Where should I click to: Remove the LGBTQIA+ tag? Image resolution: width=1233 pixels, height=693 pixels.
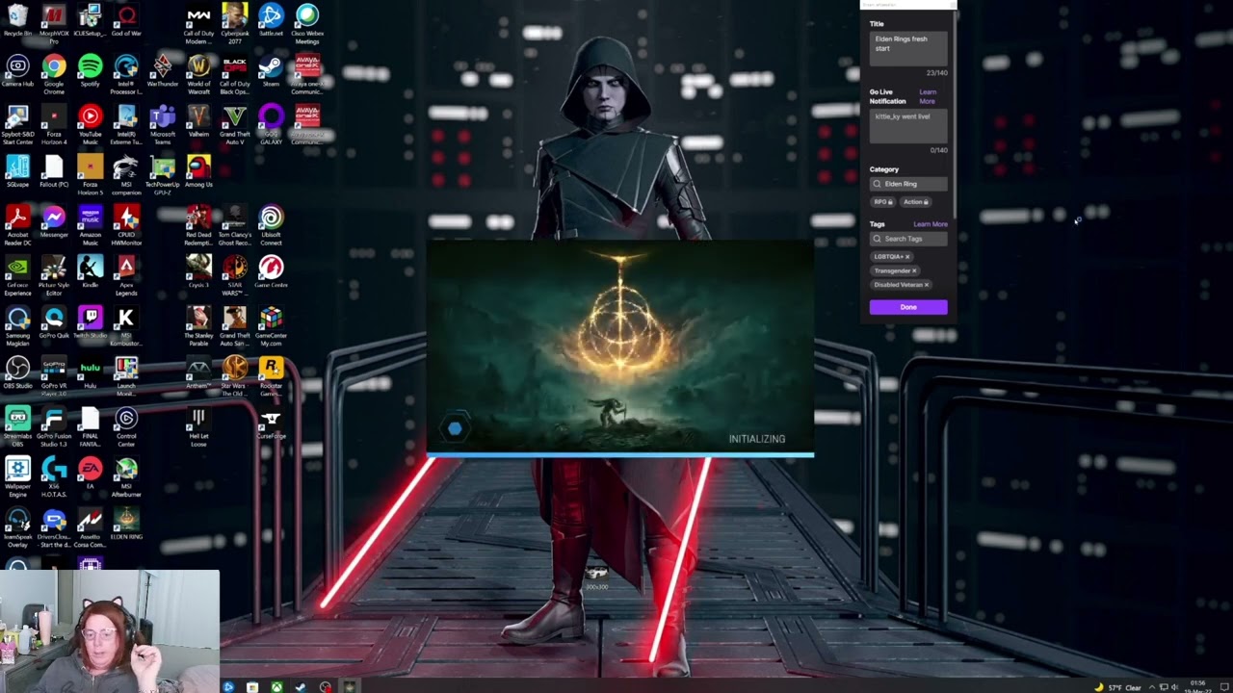click(907, 257)
